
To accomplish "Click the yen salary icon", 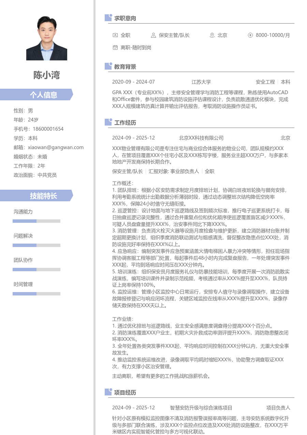I will (x=250, y=35).
